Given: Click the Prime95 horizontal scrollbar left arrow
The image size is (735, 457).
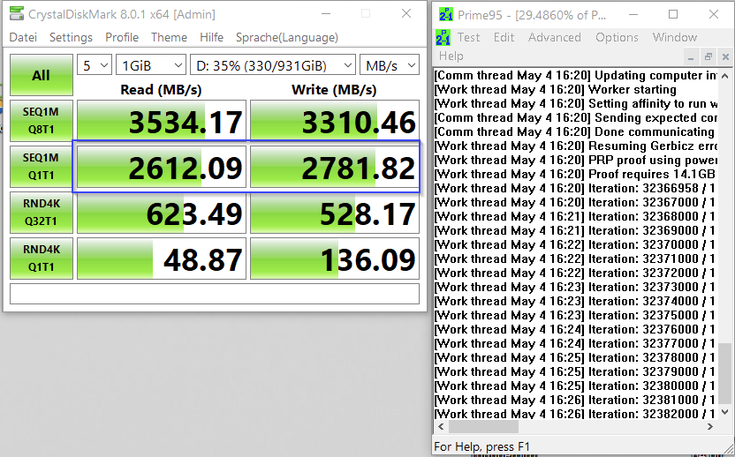Looking at the screenshot, I should [x=441, y=427].
